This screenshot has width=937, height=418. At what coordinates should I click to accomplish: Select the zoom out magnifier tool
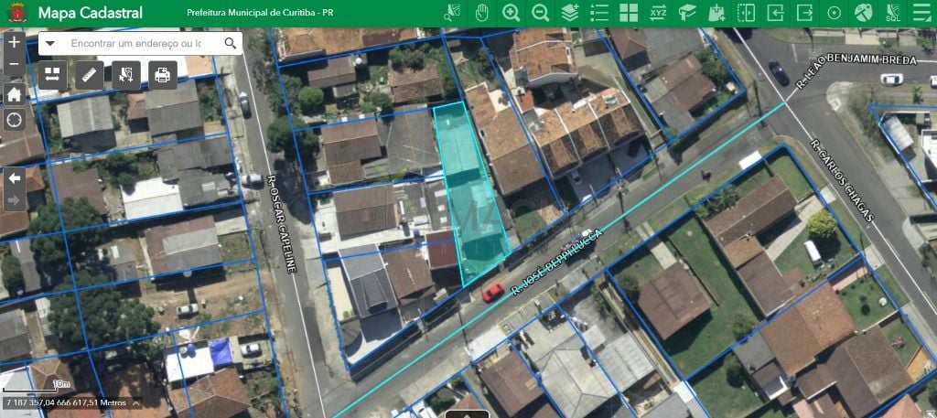click(541, 13)
